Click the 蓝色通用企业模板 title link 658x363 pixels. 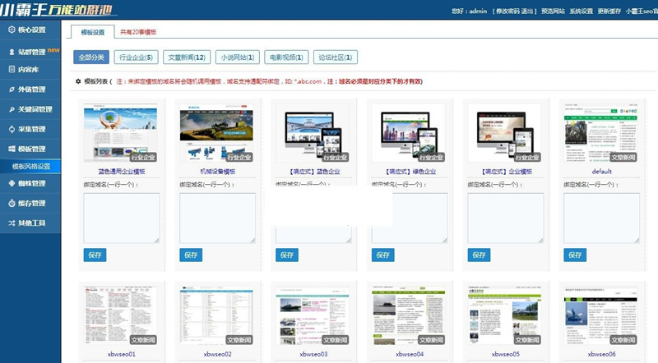pyautogui.click(x=122, y=172)
